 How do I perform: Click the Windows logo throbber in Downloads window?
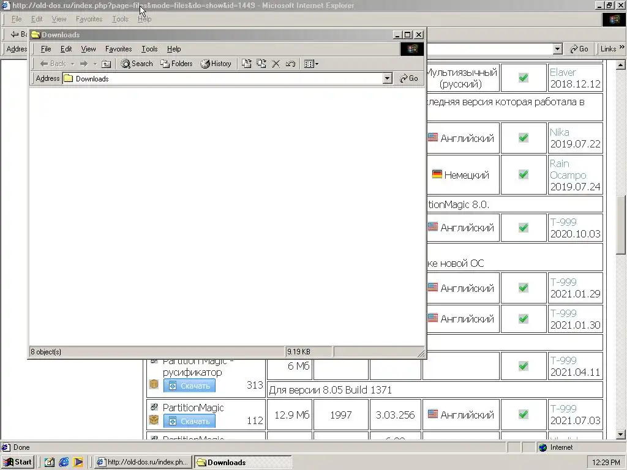(412, 49)
